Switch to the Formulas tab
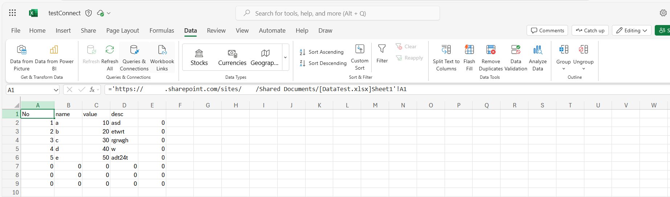Image resolution: width=670 pixels, height=197 pixels. click(162, 30)
